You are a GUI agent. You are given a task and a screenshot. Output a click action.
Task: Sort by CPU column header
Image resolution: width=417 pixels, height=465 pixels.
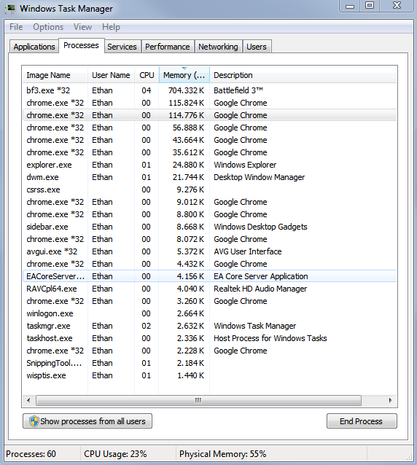point(147,75)
